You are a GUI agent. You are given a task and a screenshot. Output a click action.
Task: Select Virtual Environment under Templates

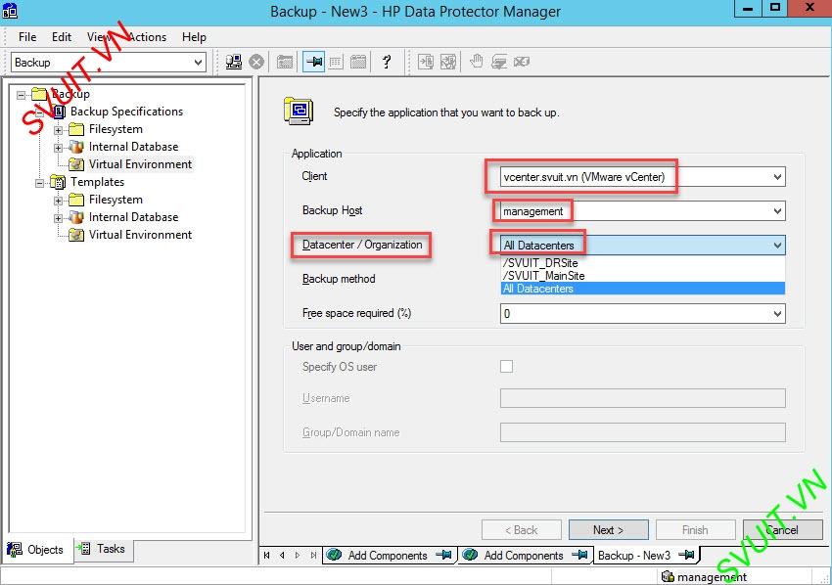pos(140,235)
